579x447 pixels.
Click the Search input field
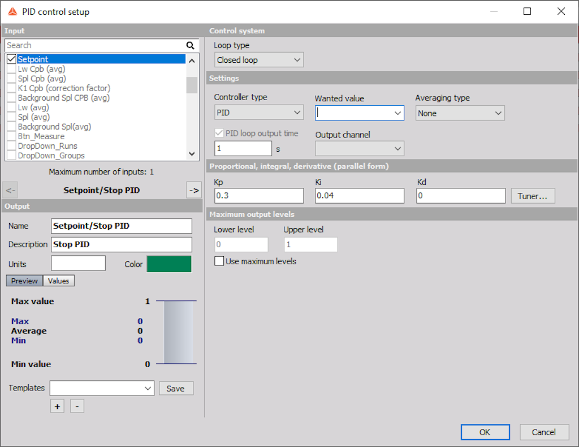tap(95, 45)
